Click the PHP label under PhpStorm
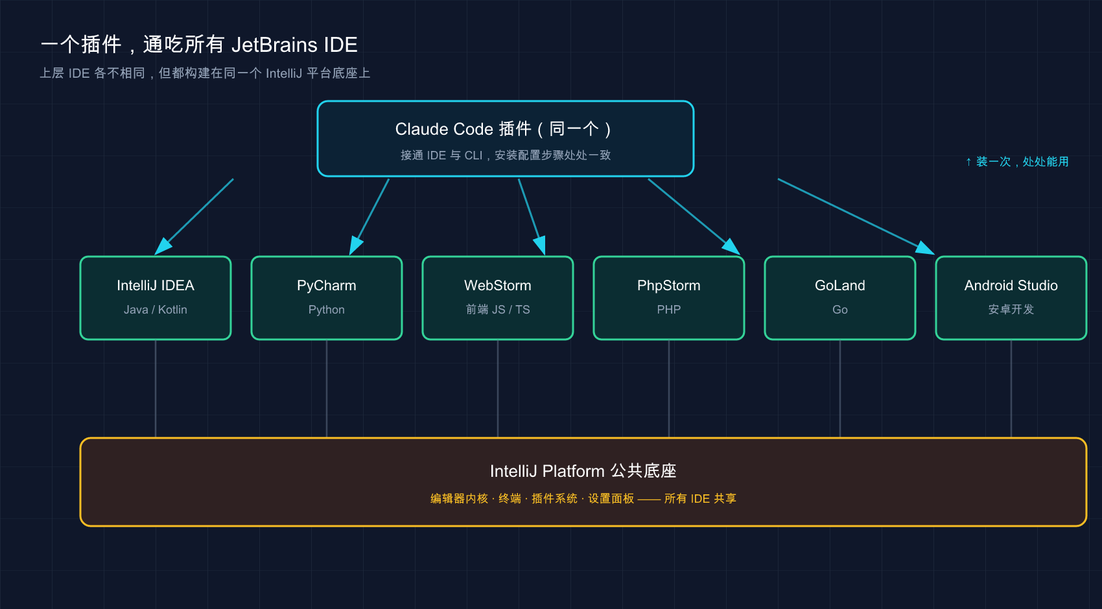Image resolution: width=1102 pixels, height=609 pixels. [669, 310]
